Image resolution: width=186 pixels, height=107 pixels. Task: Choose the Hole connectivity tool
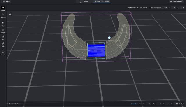coord(3,44)
